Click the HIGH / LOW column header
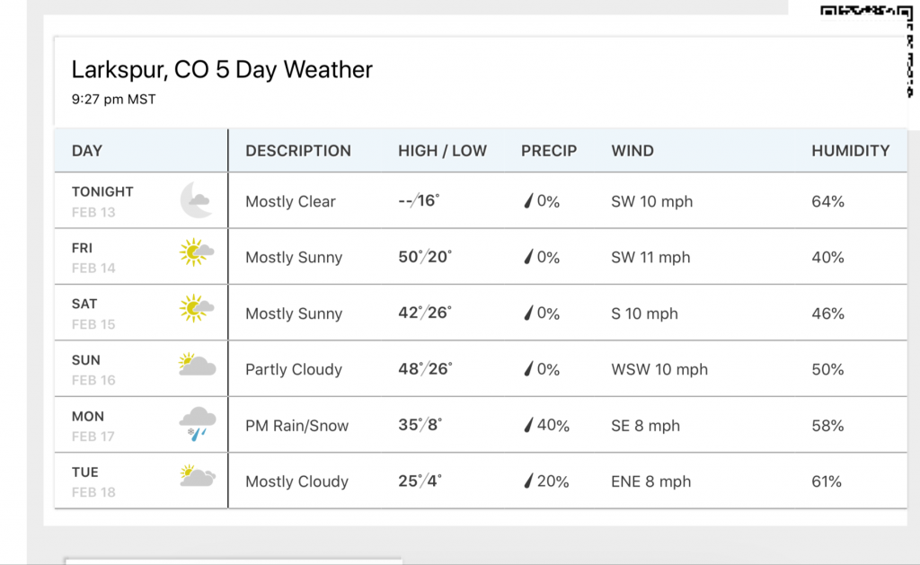This screenshot has width=920, height=565. [442, 151]
